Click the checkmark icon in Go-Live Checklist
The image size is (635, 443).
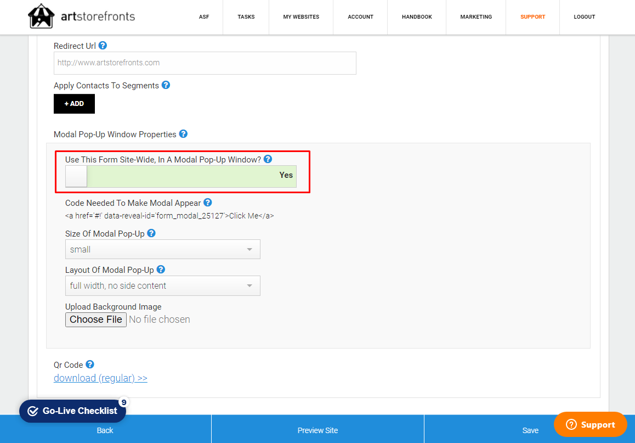(33, 411)
